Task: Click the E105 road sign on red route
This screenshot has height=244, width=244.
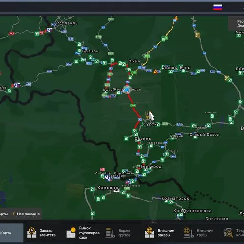Action: point(132,105)
